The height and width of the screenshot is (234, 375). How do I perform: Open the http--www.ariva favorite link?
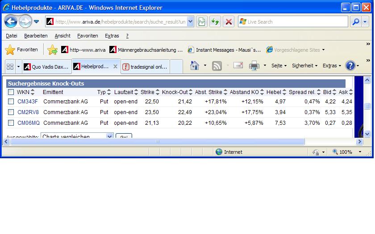pyautogui.click(x=83, y=49)
